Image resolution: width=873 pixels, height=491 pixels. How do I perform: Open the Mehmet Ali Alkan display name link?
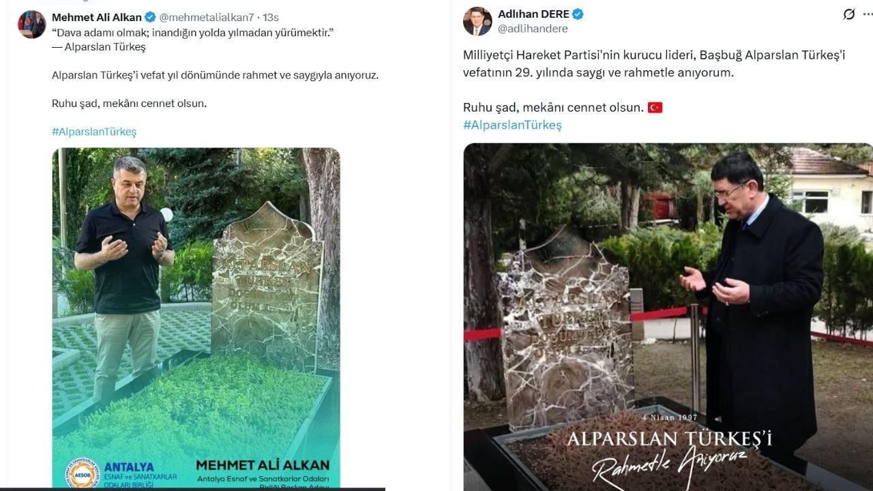tap(97, 17)
